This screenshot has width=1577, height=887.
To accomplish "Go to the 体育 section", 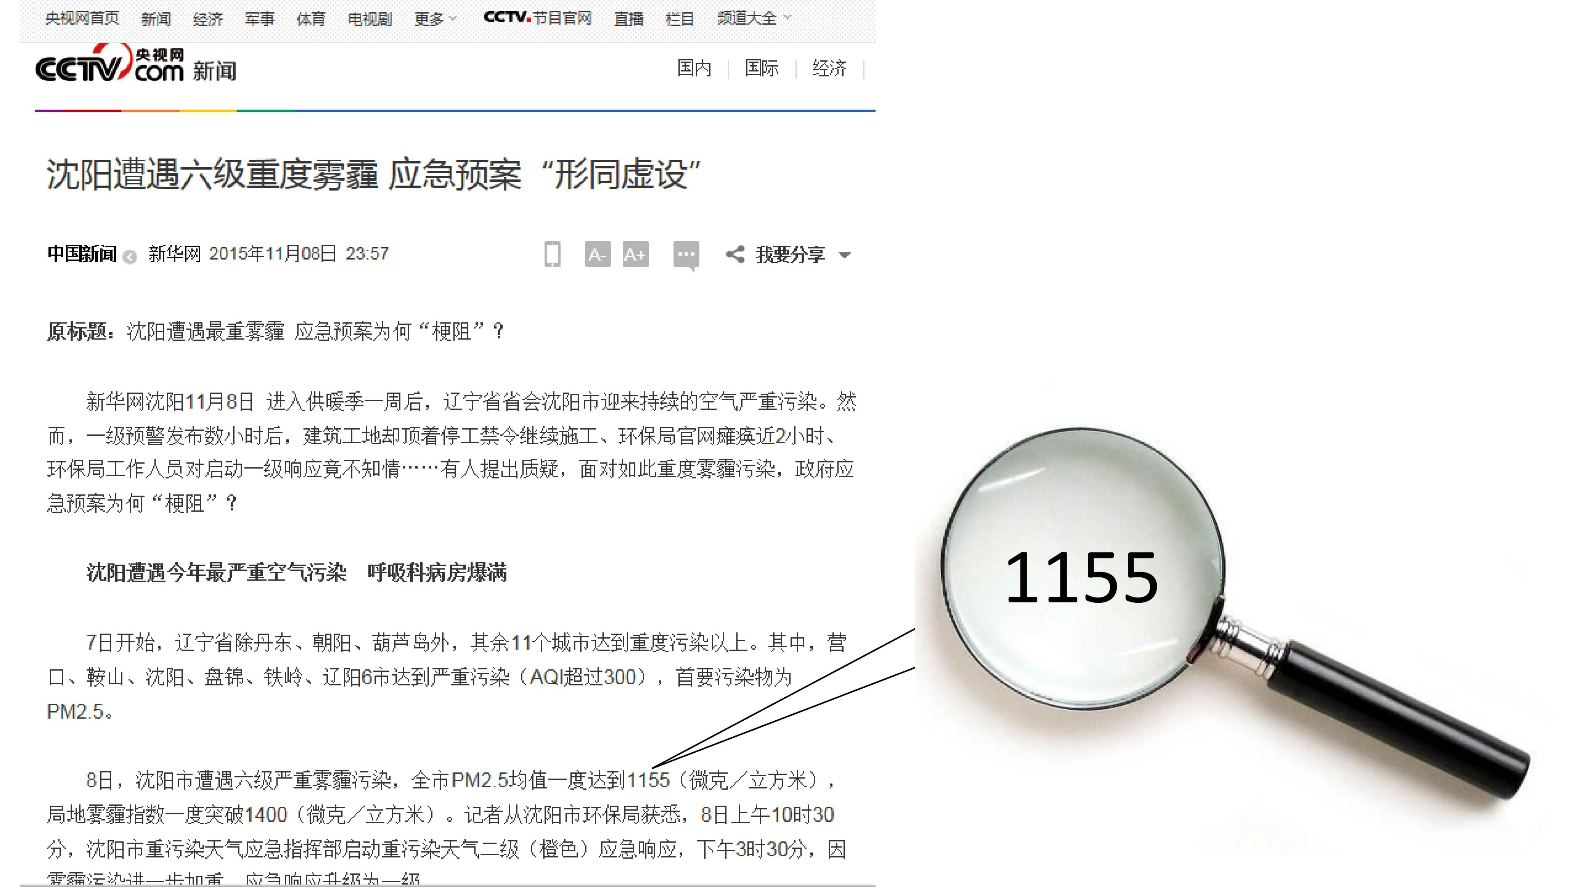I will (311, 19).
